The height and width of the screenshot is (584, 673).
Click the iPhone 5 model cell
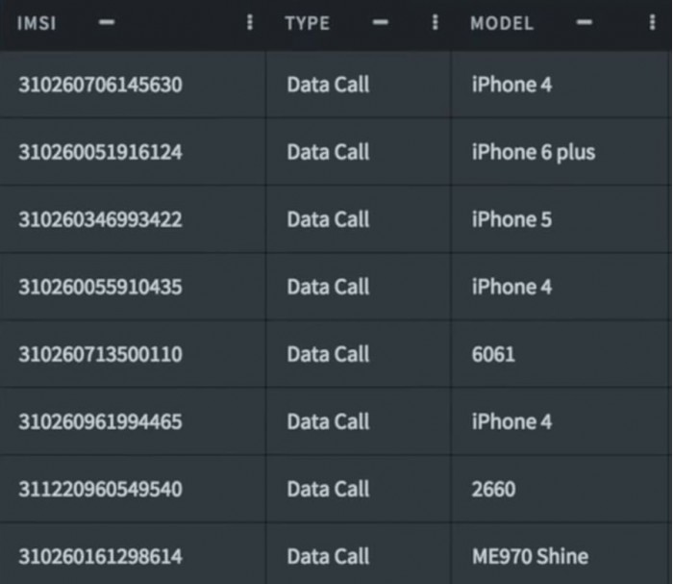coord(511,219)
